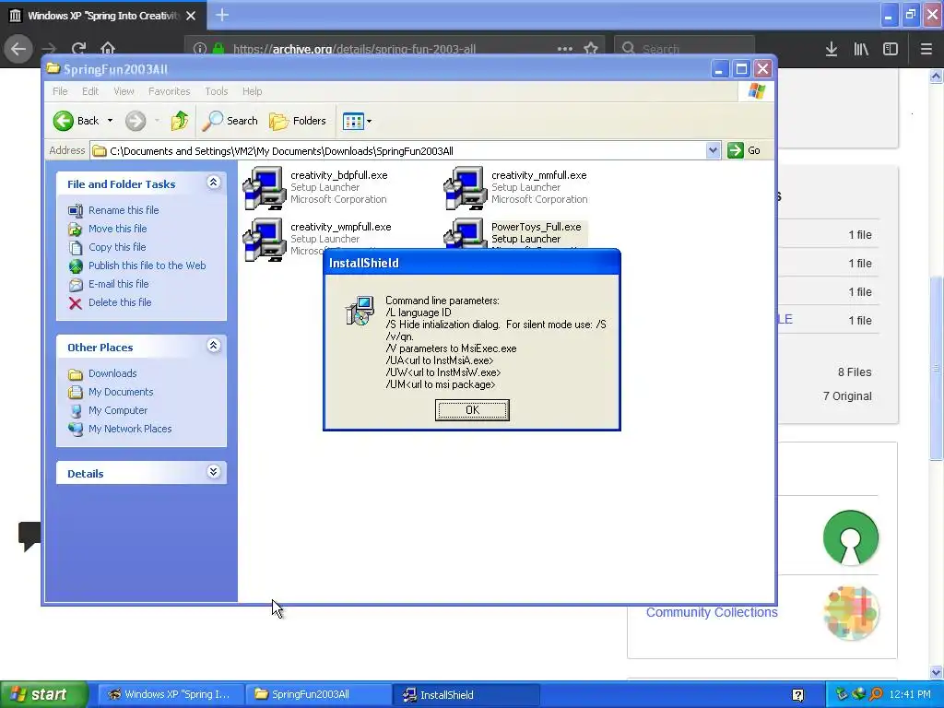The image size is (944, 708).
Task: Open a new browser tab plus
Action: pyautogui.click(x=222, y=15)
